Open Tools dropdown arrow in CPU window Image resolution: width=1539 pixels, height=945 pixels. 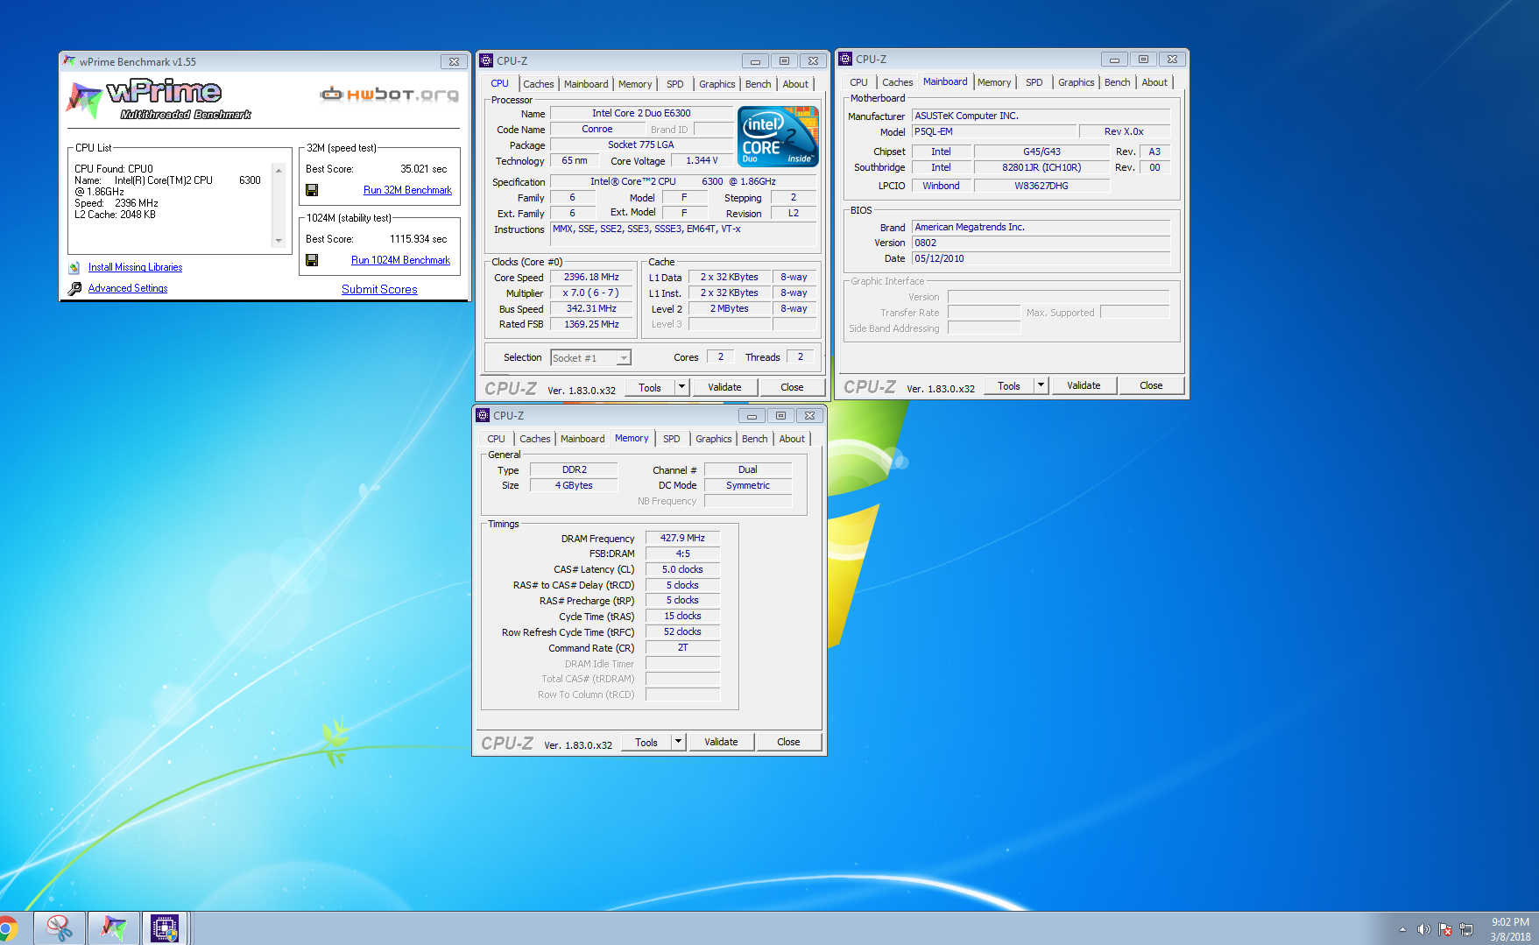point(681,387)
